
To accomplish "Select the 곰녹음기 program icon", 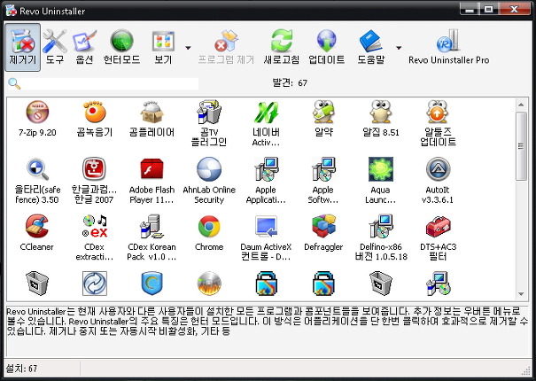I will point(95,112).
